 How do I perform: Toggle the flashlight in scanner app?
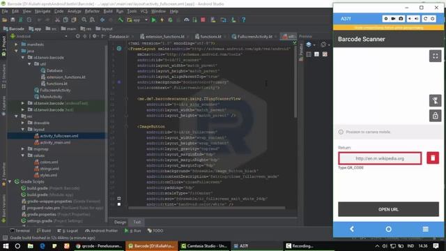point(435,100)
